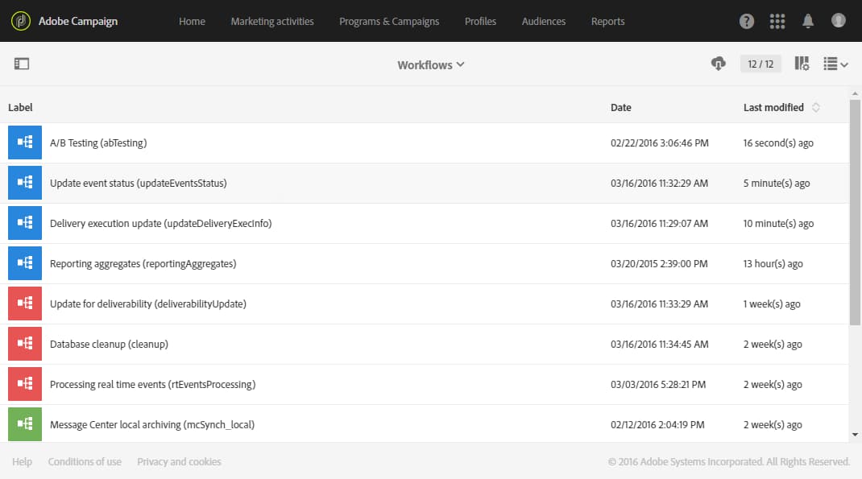The width and height of the screenshot is (862, 479).
Task: Click the 12 / 12 record counter
Action: [760, 64]
